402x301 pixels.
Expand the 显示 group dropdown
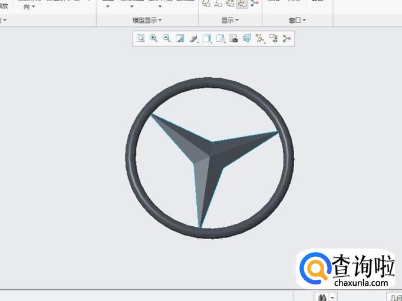point(230,20)
